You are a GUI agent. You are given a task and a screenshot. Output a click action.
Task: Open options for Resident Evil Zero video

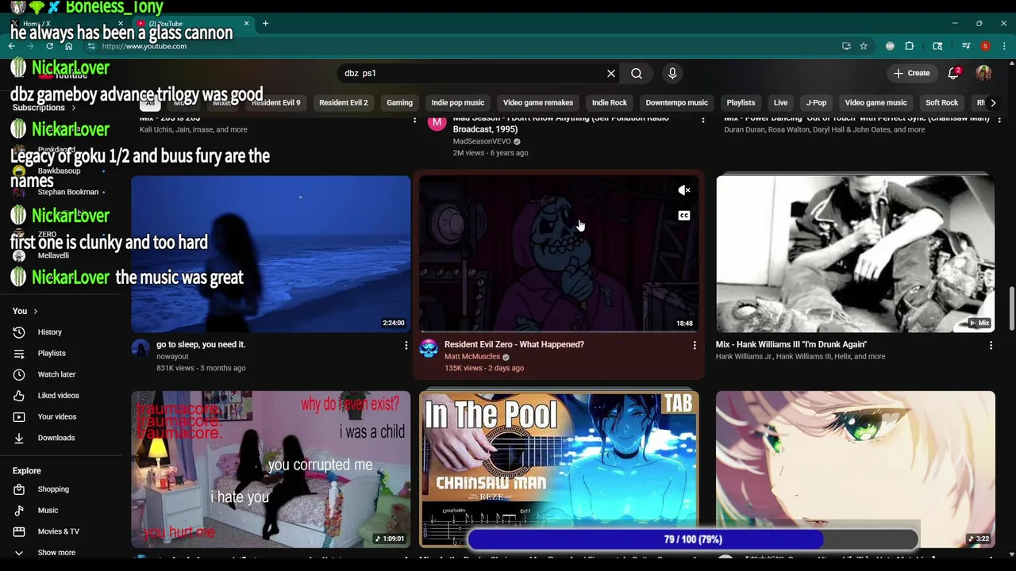(695, 345)
